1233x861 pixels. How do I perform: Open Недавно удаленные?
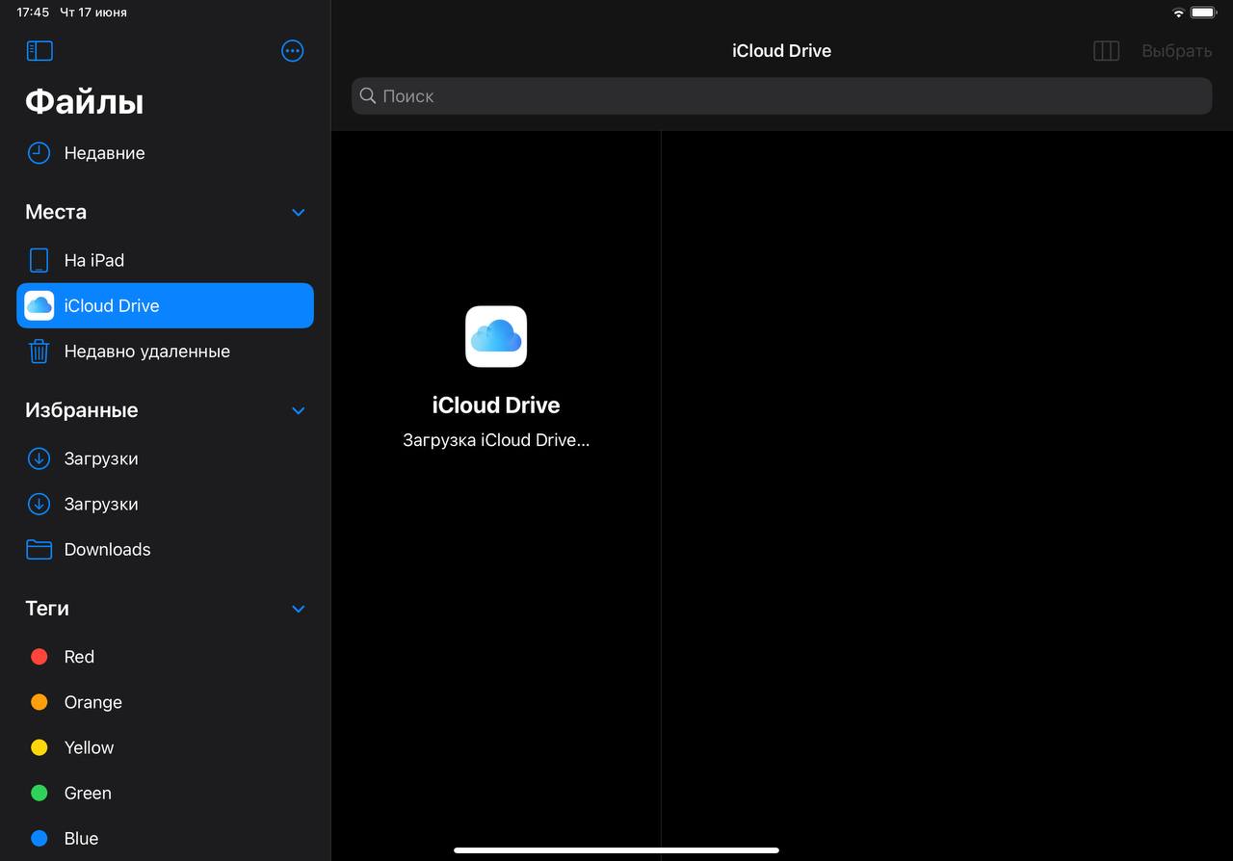pyautogui.click(x=165, y=351)
